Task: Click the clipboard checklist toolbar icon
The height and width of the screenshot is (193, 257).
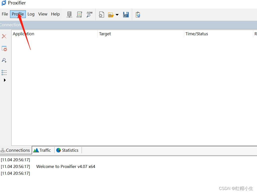Action: [138, 14]
